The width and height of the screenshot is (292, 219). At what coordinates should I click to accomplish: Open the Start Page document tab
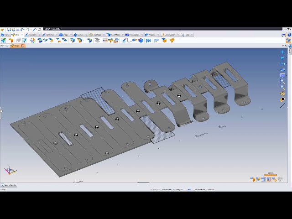tap(5, 46)
